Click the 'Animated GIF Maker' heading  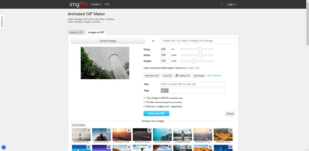click(x=86, y=14)
